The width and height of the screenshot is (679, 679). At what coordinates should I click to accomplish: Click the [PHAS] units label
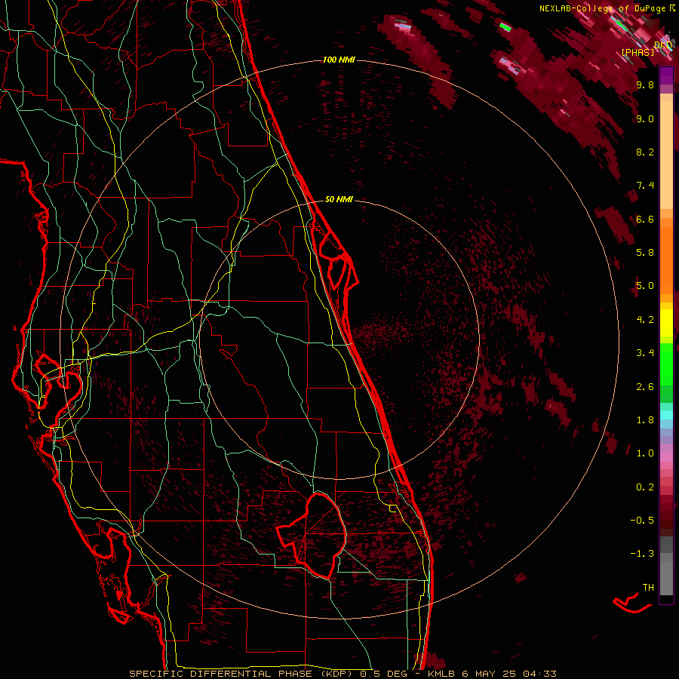(638, 52)
